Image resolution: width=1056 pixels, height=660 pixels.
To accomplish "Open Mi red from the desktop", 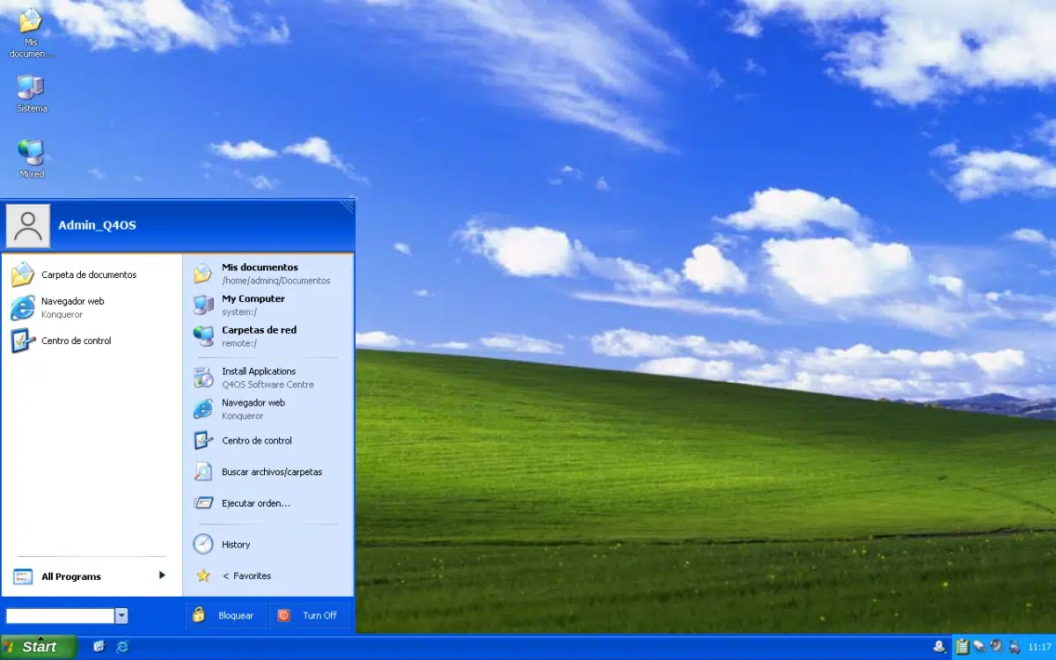I will coord(31,156).
